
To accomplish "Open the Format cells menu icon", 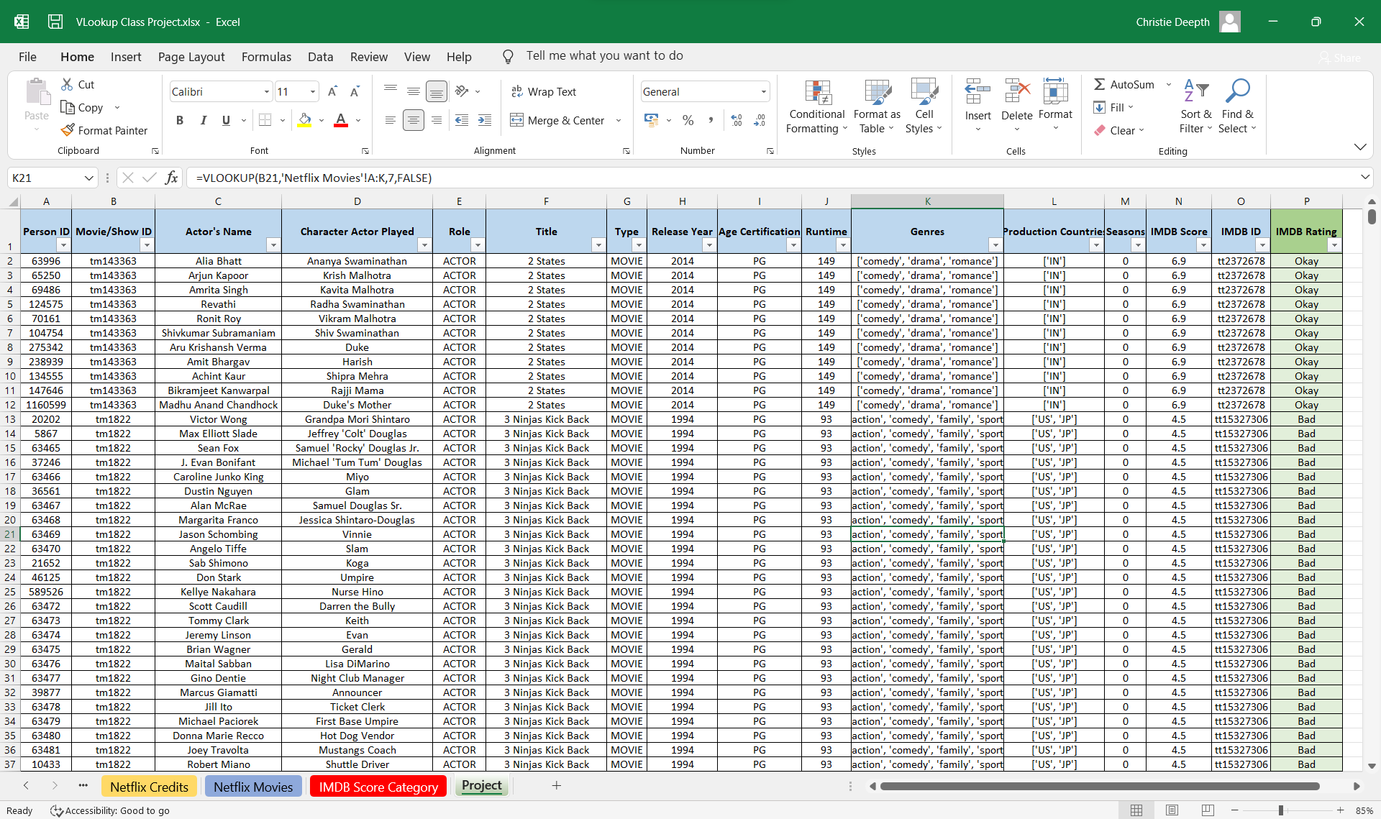I will [x=1055, y=92].
